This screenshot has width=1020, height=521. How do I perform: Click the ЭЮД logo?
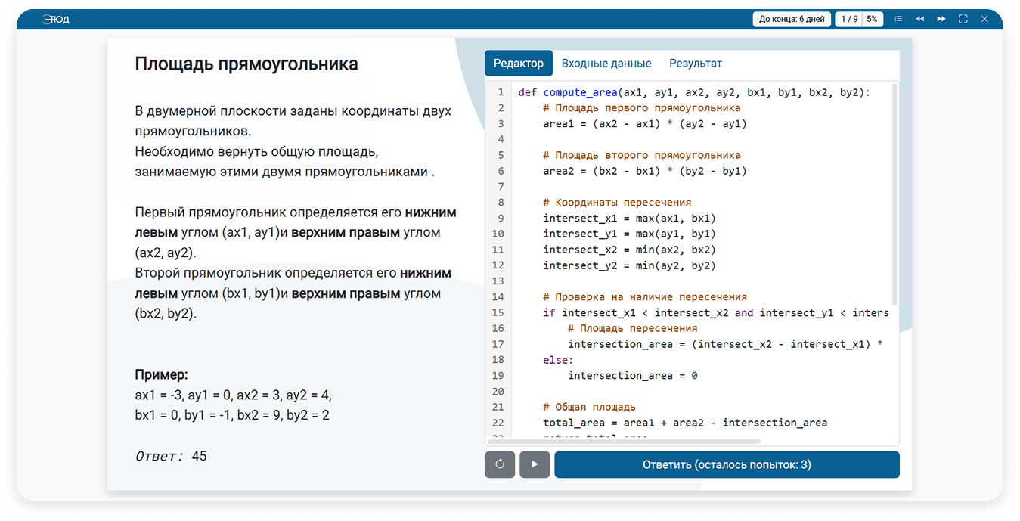56,19
